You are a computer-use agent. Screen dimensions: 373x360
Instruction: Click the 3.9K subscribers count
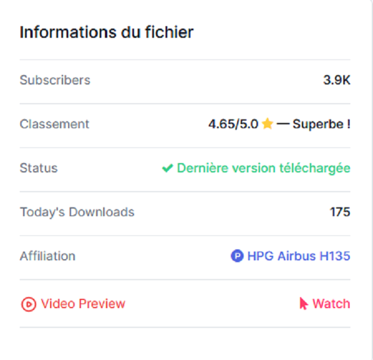(337, 80)
